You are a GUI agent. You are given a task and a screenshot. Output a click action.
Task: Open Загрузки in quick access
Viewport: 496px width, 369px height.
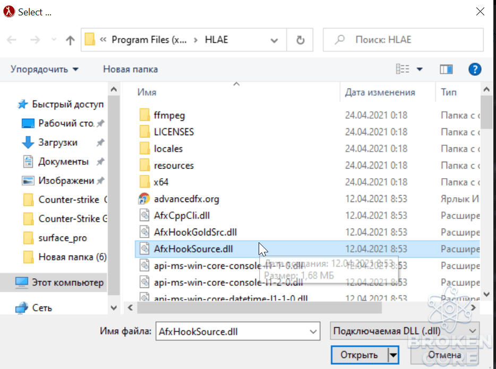coord(57,143)
